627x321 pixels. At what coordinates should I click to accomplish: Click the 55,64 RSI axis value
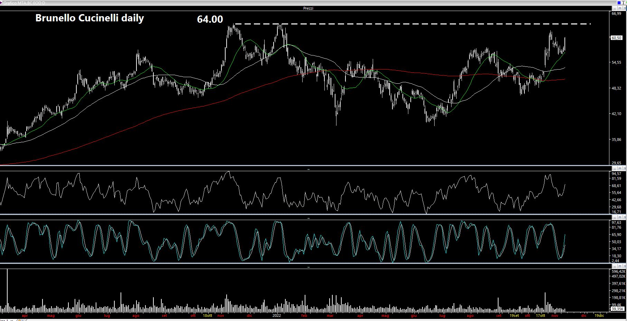616,193
